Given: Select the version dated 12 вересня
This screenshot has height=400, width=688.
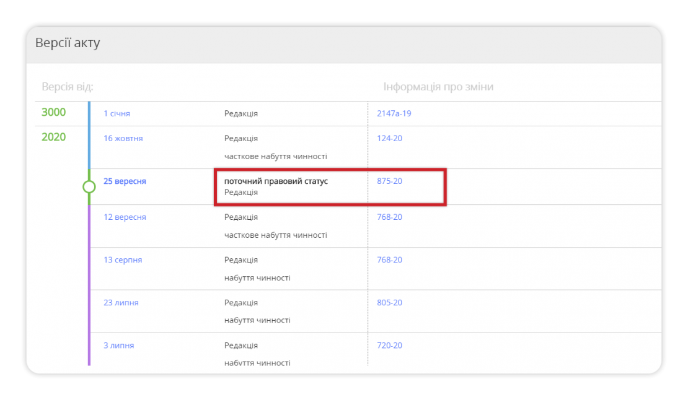Looking at the screenshot, I should 124,217.
